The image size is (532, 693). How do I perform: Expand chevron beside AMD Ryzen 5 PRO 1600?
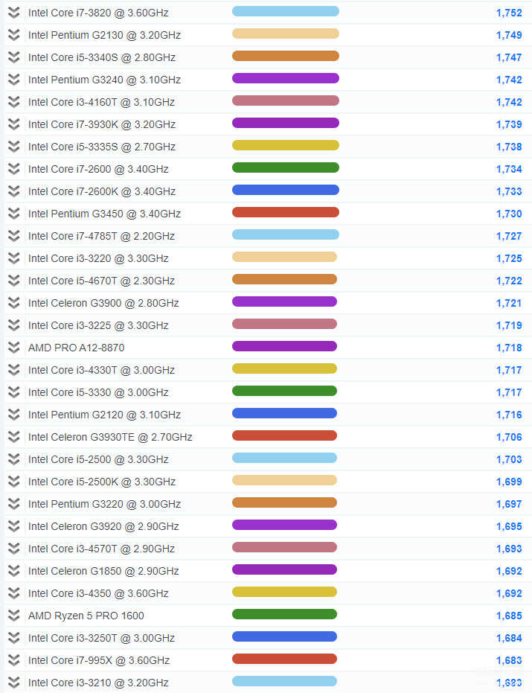tap(14, 615)
